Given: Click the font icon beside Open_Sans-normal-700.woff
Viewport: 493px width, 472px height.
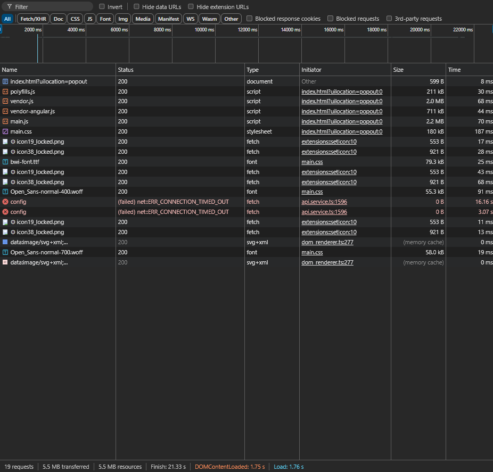Looking at the screenshot, I should click(5, 252).
